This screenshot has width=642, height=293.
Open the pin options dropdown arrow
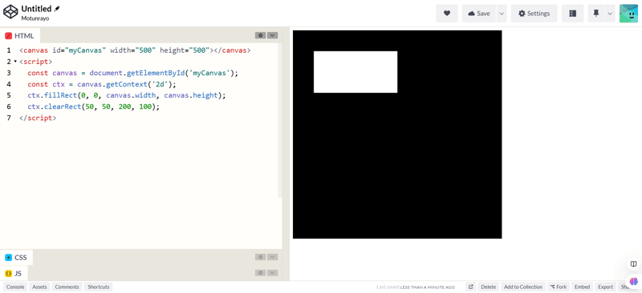point(610,14)
